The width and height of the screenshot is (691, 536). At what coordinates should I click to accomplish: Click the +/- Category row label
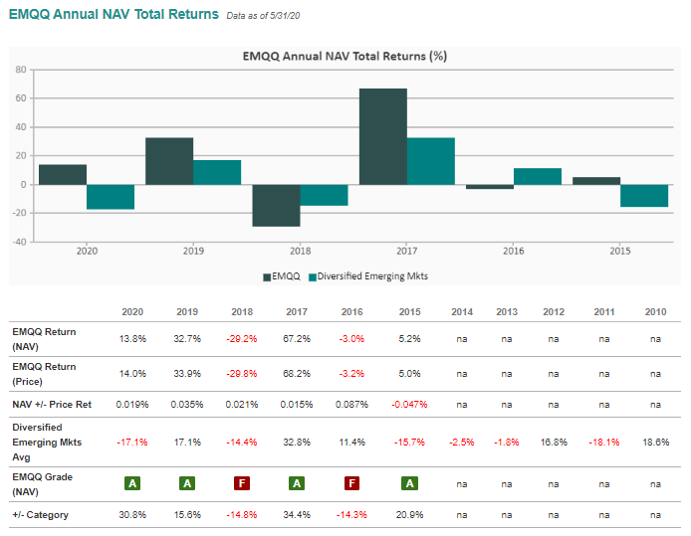(x=40, y=514)
